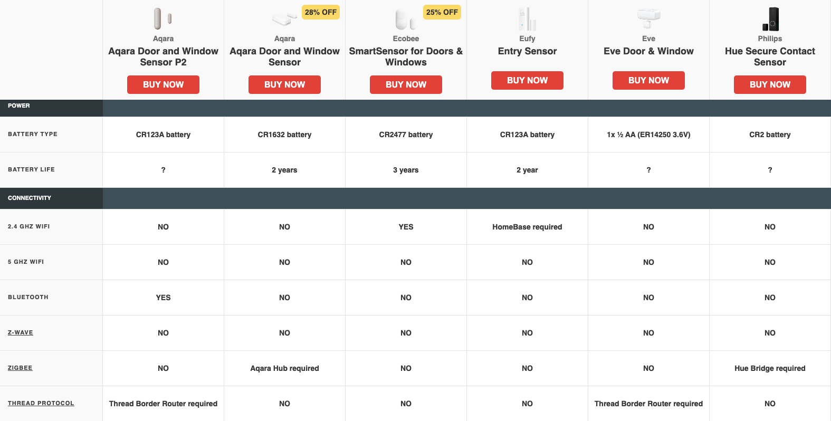831x421 pixels.
Task: Open the ZIGBEE glossary link
Action: pyautogui.click(x=20, y=368)
